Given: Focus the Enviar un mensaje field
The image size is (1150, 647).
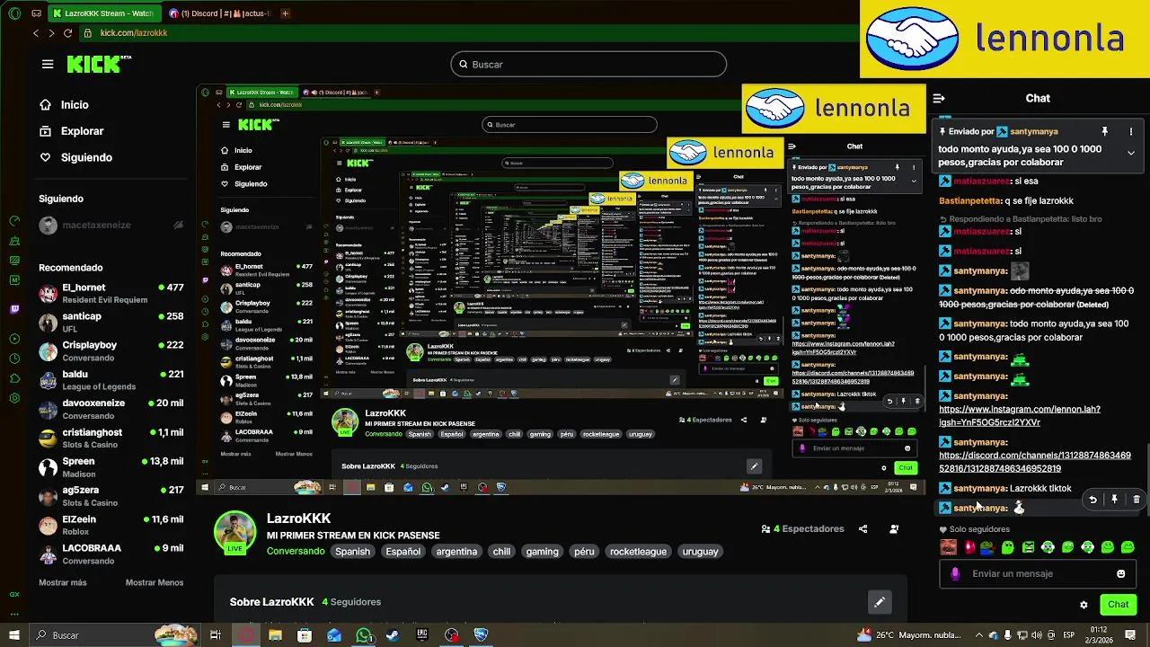Looking at the screenshot, I should pos(1037,573).
